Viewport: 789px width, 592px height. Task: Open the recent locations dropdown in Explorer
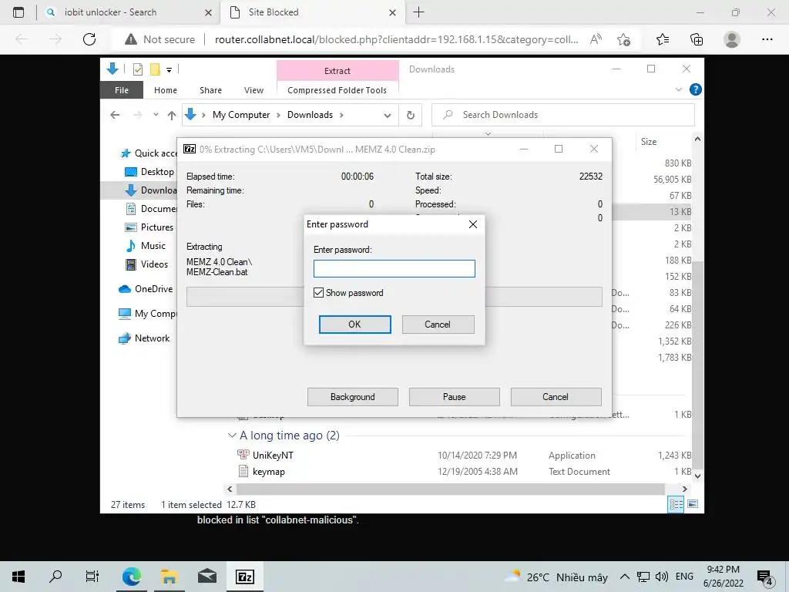[x=156, y=115]
